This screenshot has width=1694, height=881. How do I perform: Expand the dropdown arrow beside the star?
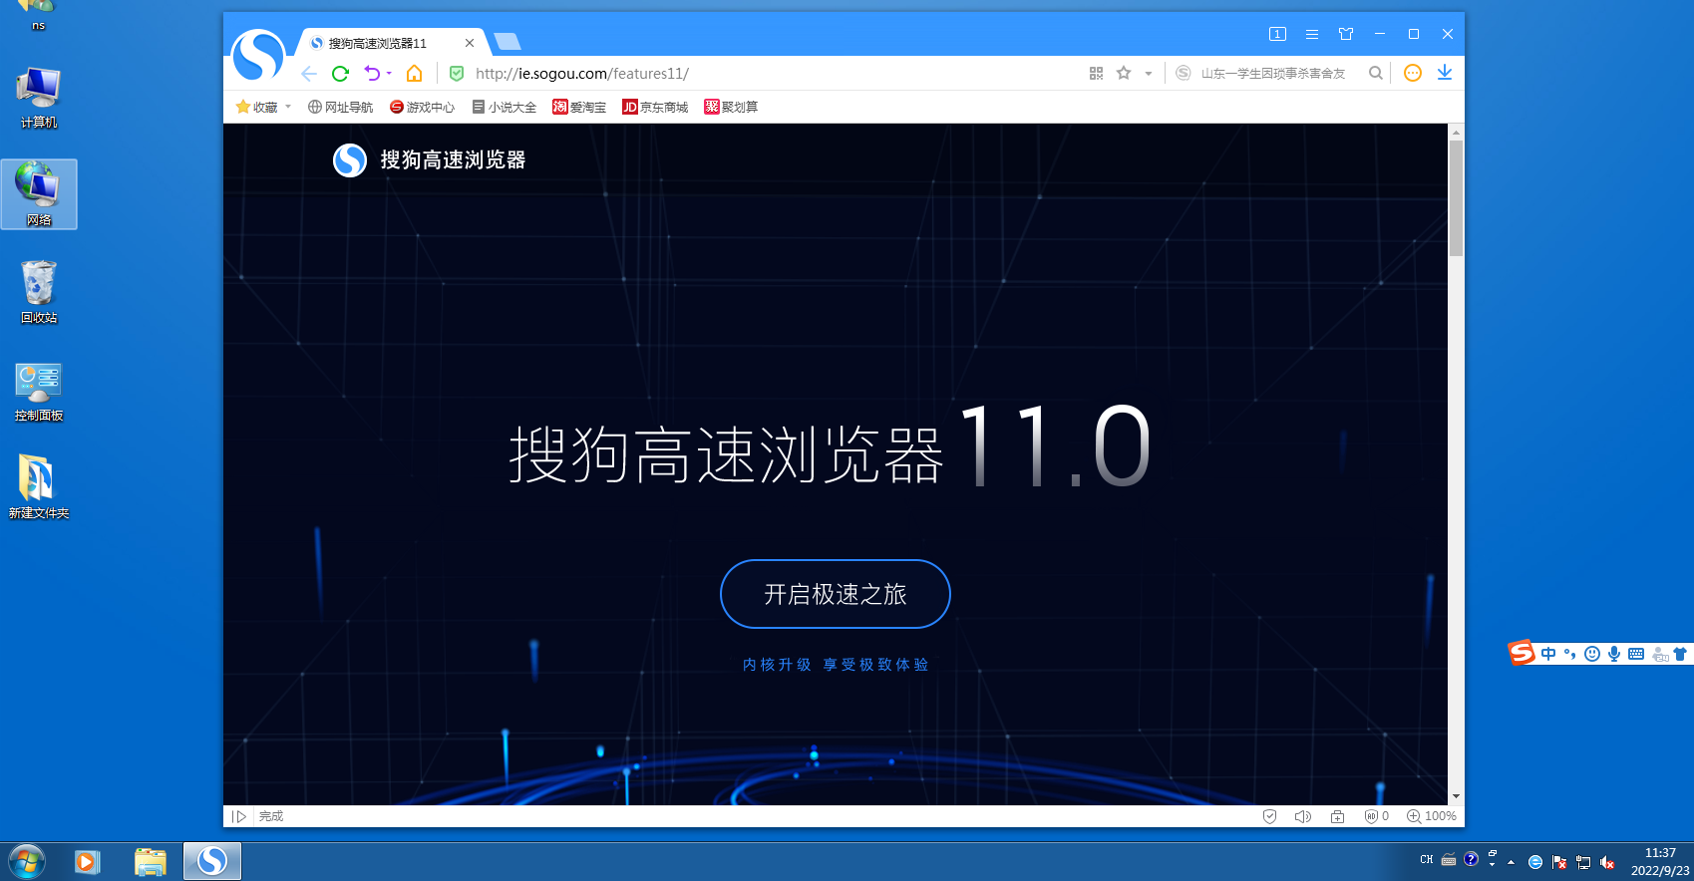(1149, 74)
